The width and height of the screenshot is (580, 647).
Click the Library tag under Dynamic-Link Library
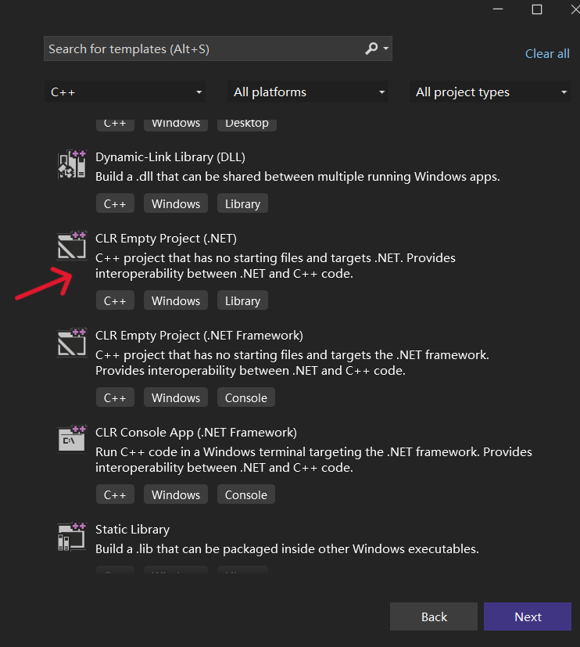[x=242, y=203]
